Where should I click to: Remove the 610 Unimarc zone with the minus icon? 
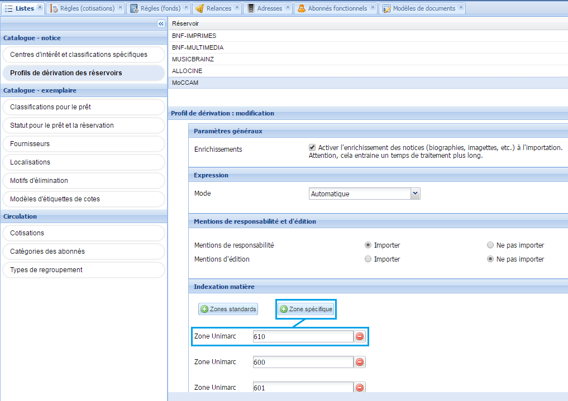click(x=359, y=336)
